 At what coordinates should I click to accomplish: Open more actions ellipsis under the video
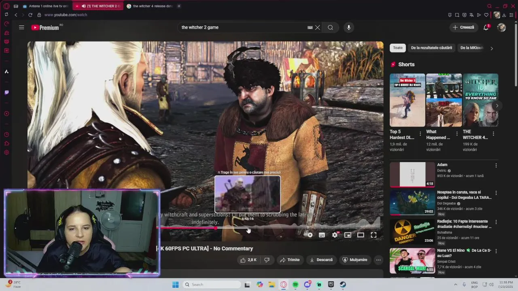378,260
